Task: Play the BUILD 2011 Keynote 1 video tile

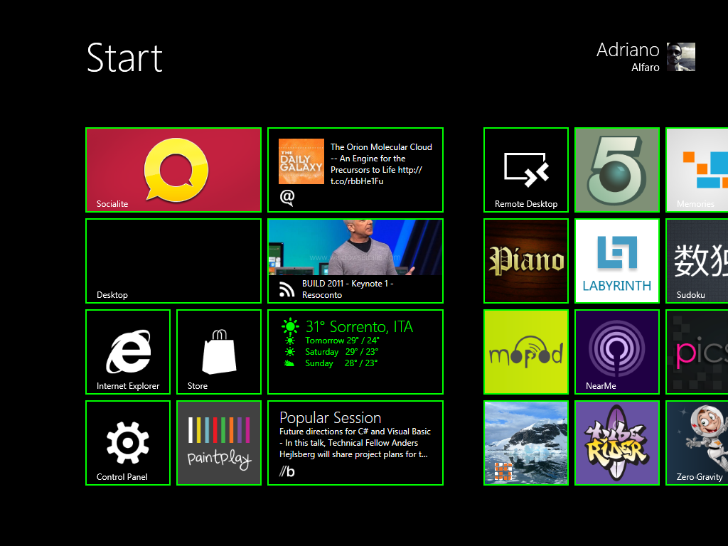Action: pyautogui.click(x=355, y=261)
